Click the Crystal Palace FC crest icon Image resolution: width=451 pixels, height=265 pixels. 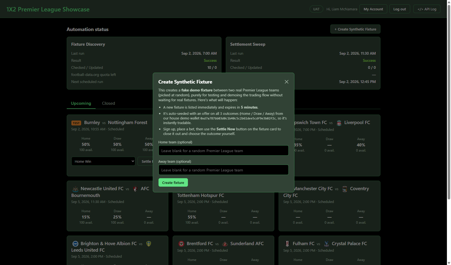(x=327, y=244)
